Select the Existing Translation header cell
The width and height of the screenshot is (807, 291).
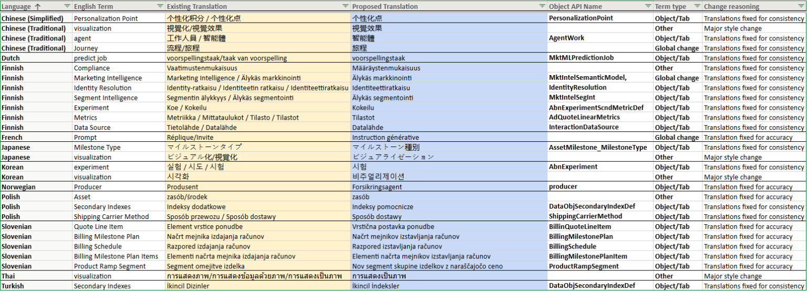point(258,7)
